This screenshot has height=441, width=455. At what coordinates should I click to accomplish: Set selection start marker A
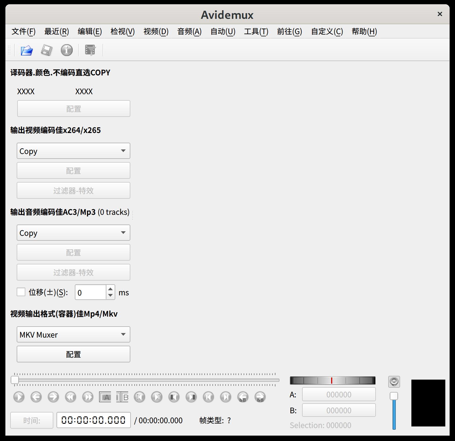(105, 397)
